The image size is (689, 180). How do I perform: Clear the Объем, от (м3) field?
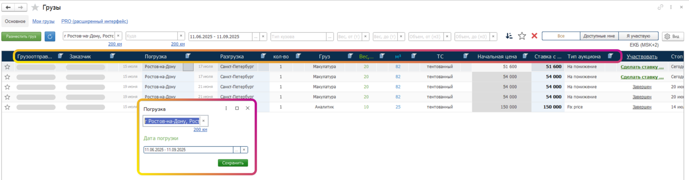(447, 36)
